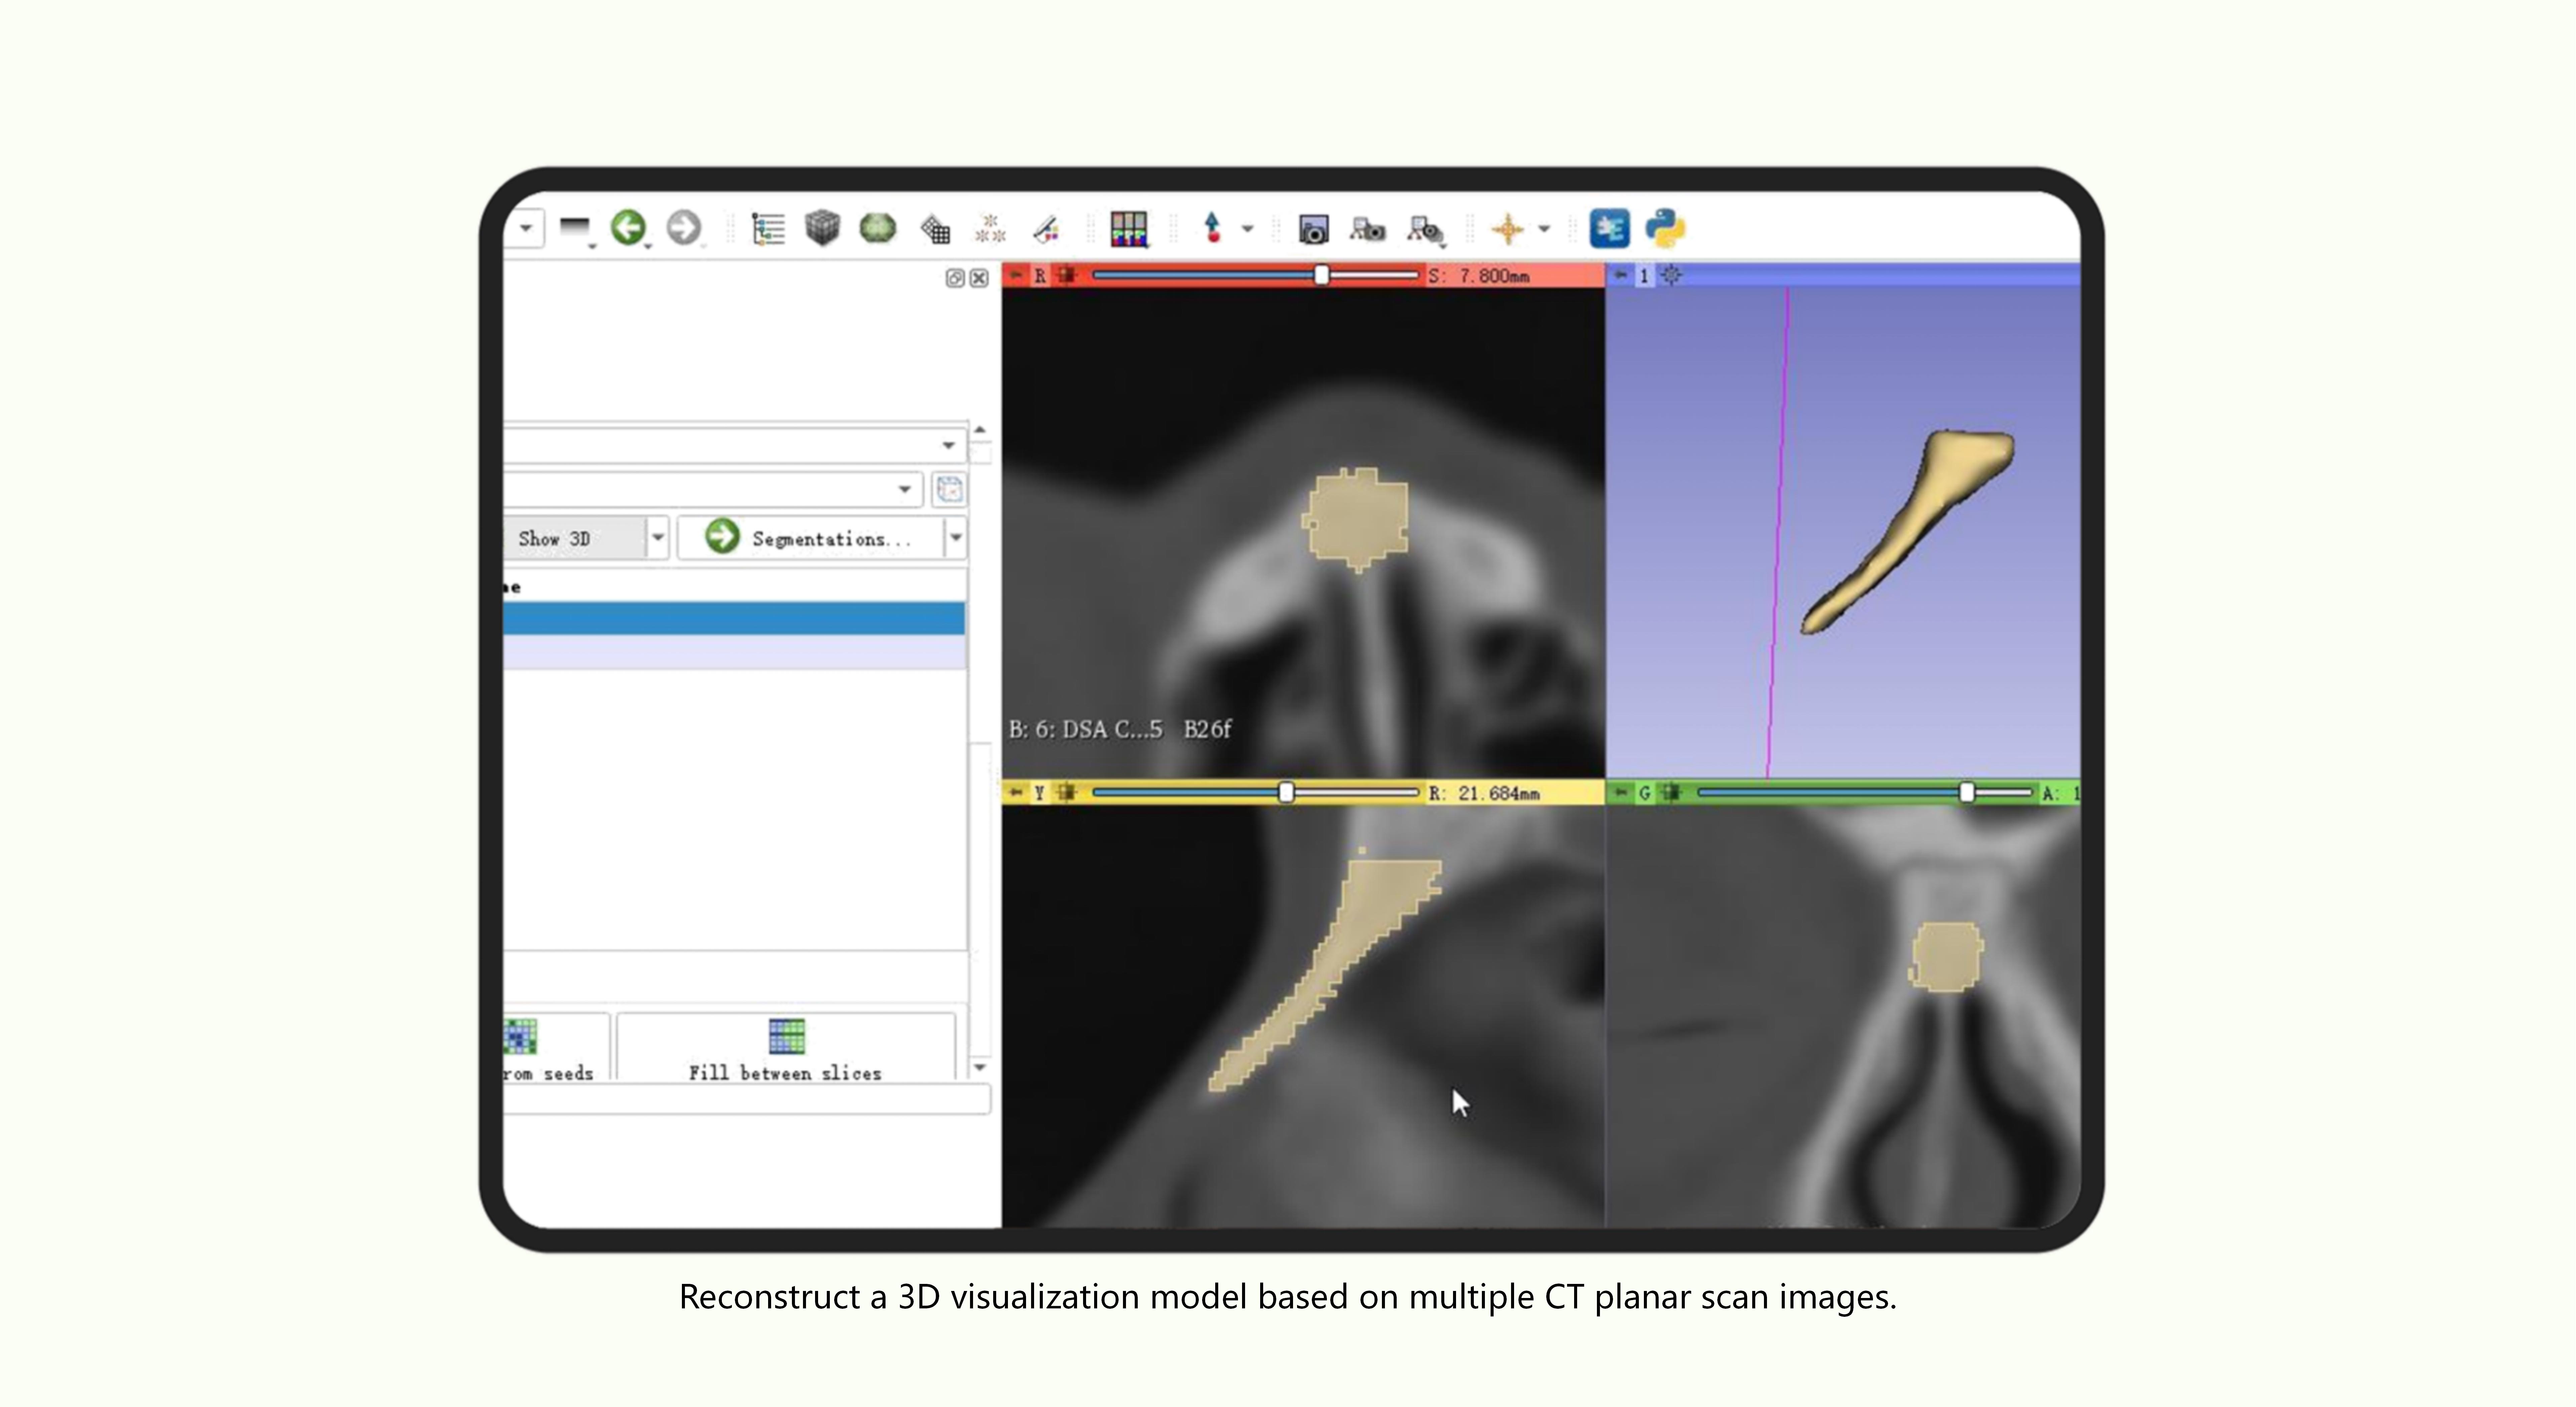The height and width of the screenshot is (1407, 2576).
Task: Open the Markups module asterisks icon
Action: 990,229
